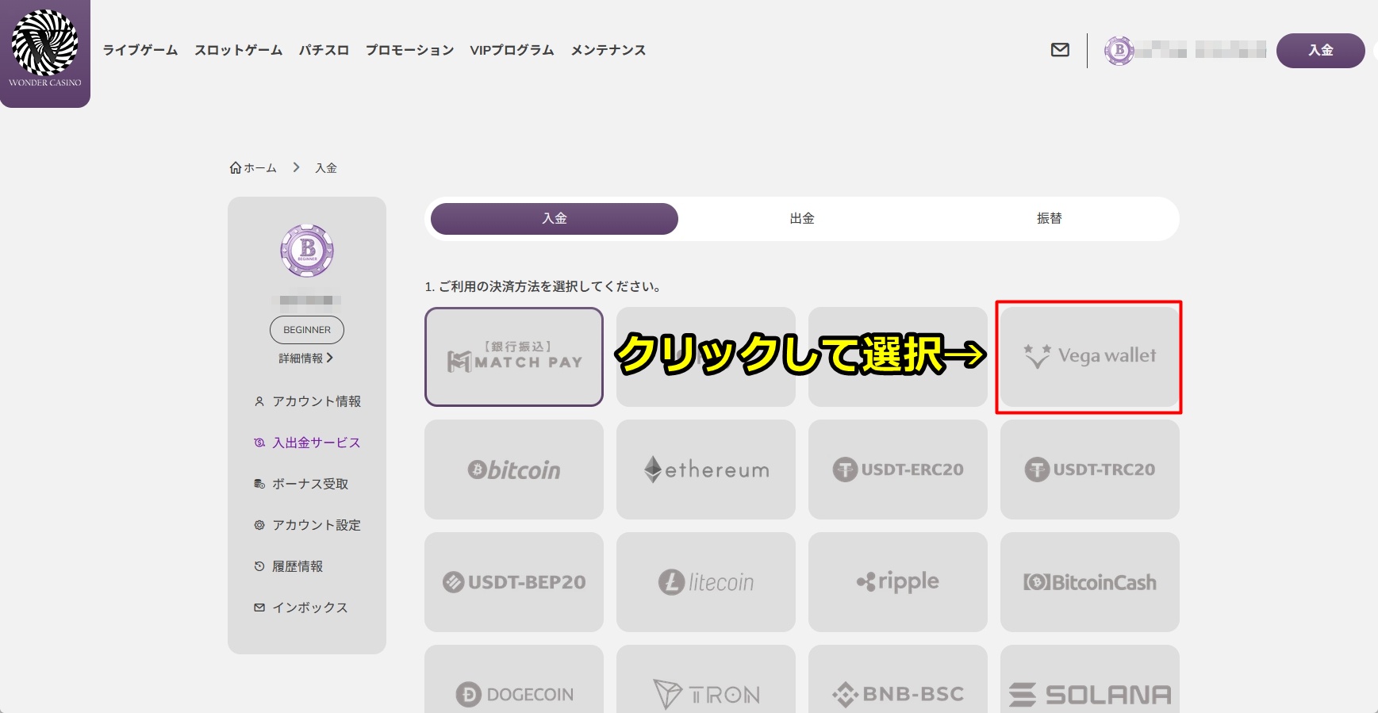This screenshot has height=713, width=1378.
Task: Click the BEGINNER rank pill button
Action: pos(307,330)
